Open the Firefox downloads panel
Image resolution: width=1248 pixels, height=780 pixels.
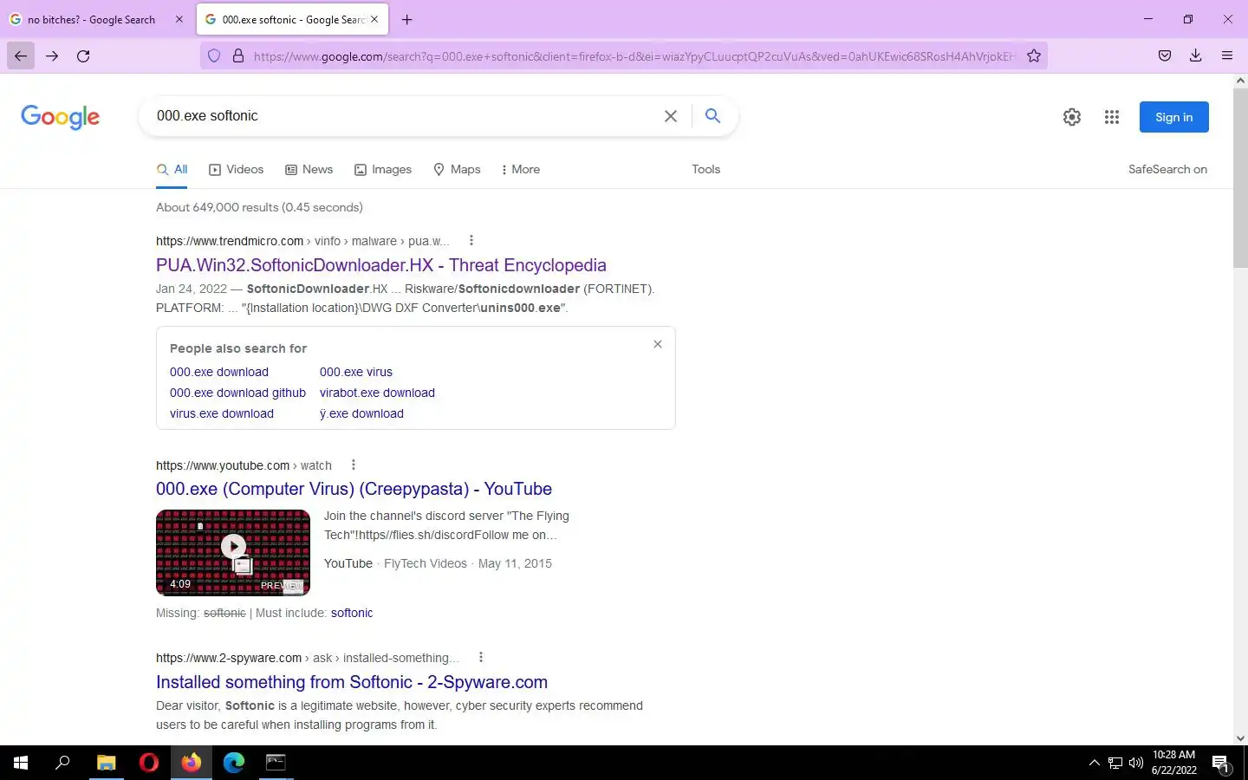(1195, 56)
